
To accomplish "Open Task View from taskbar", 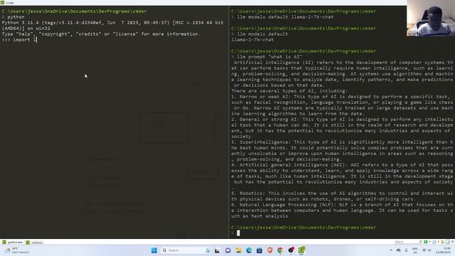I will click(x=217, y=250).
